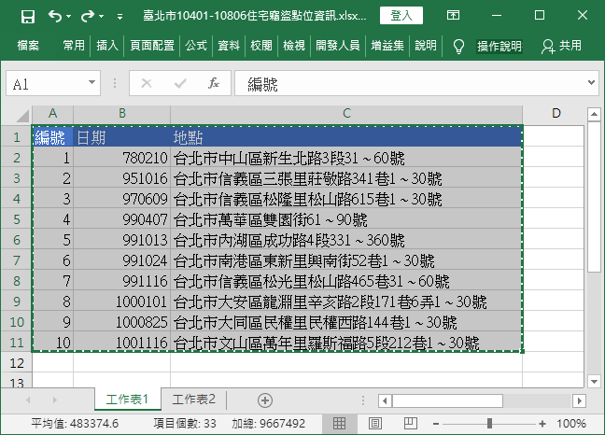
Task: Switch to the 公式 ribbon tab
Action: [196, 46]
